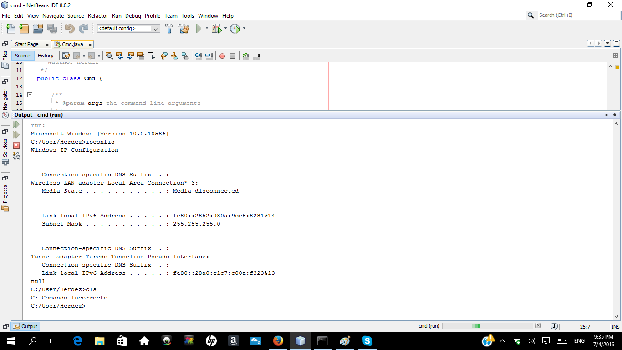Click the Debug Project icon
This screenshot has width=622, height=350.
(216, 29)
